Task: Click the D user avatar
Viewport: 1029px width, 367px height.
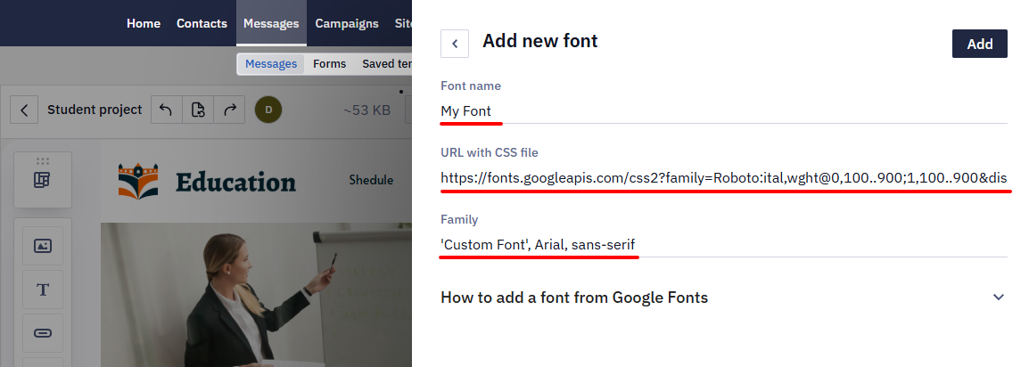Action: pos(268,110)
